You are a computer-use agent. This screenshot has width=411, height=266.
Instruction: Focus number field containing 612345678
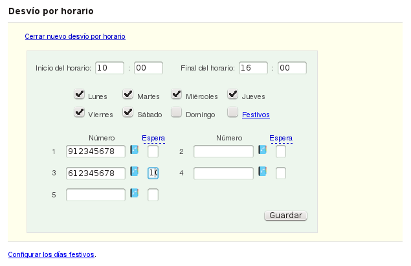[x=96, y=173]
